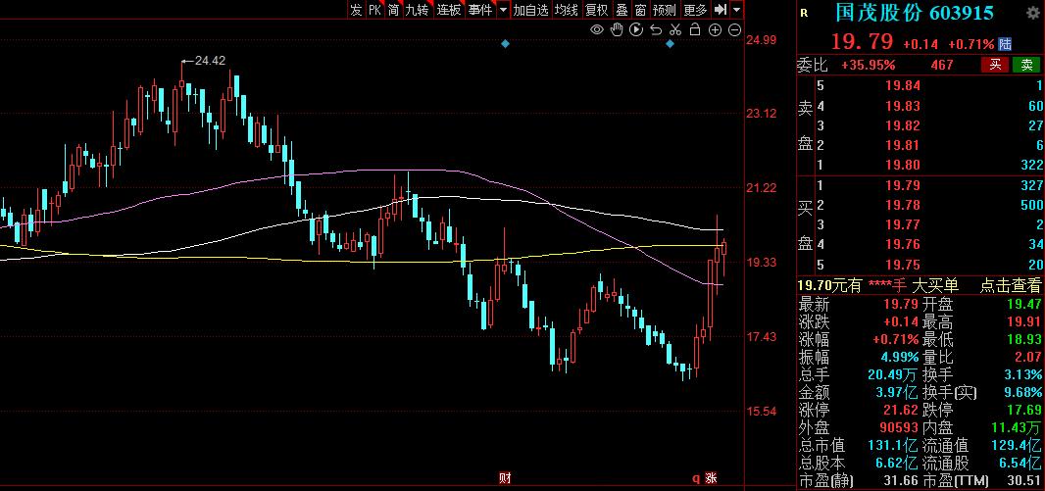Toggle the chart lock icon
This screenshot has height=491, width=1045.
(694, 30)
